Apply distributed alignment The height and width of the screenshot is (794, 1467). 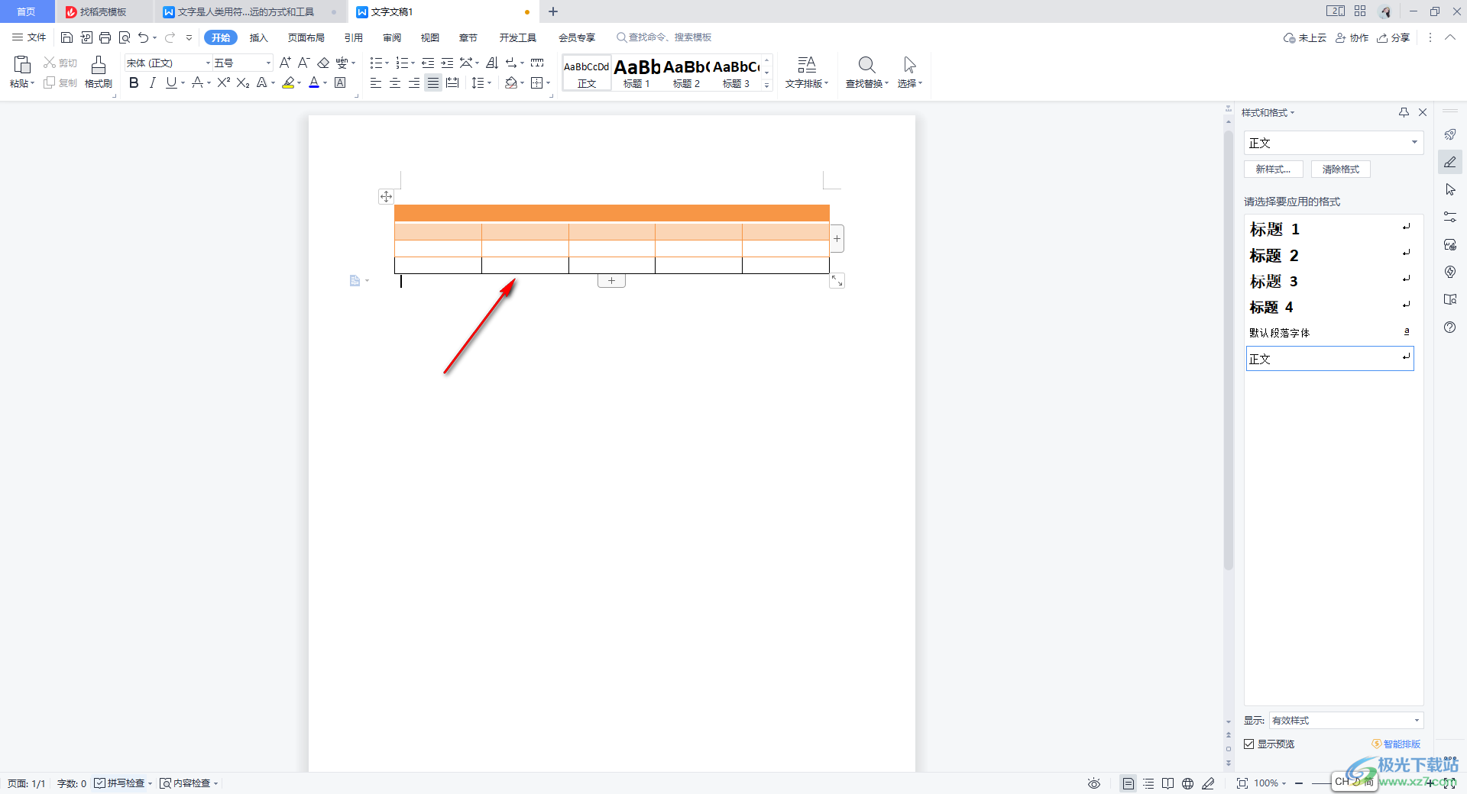pyautogui.click(x=452, y=82)
